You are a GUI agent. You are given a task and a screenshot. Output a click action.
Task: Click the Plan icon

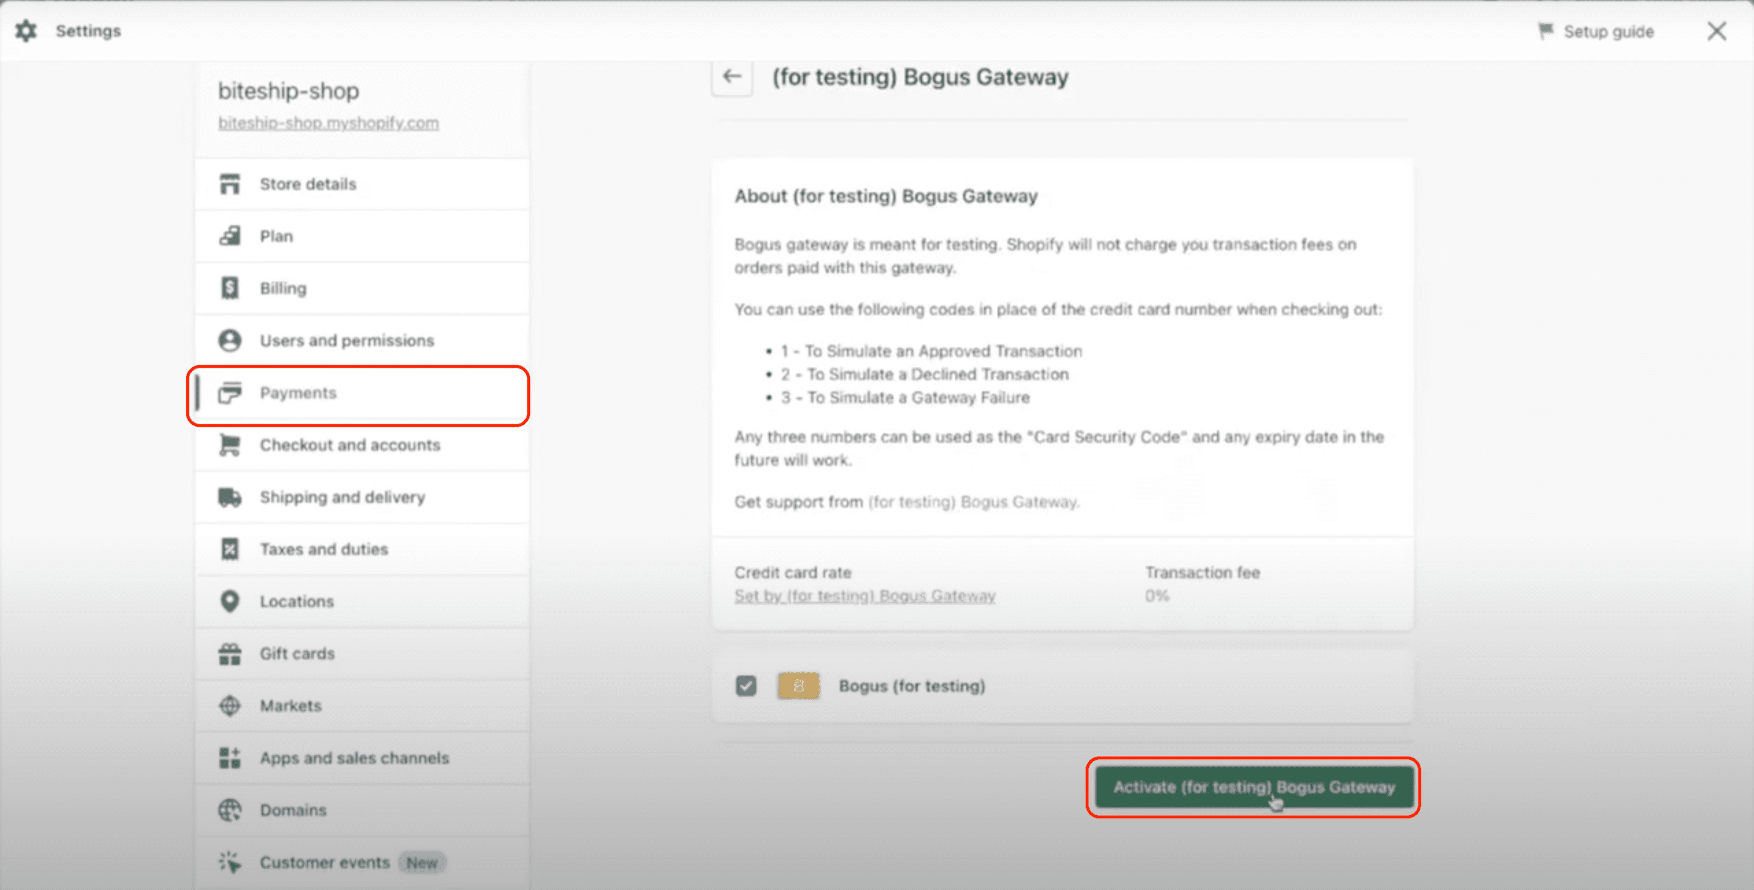pyautogui.click(x=230, y=236)
